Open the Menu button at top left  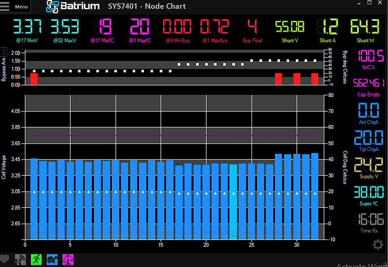click(21, 7)
